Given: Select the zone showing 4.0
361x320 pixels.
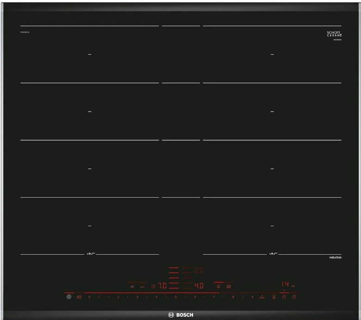Looking at the screenshot, I should 199,286.
